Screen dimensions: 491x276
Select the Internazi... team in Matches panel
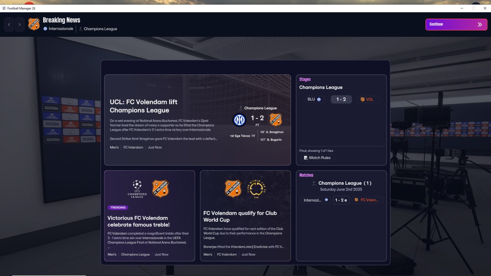point(316,200)
